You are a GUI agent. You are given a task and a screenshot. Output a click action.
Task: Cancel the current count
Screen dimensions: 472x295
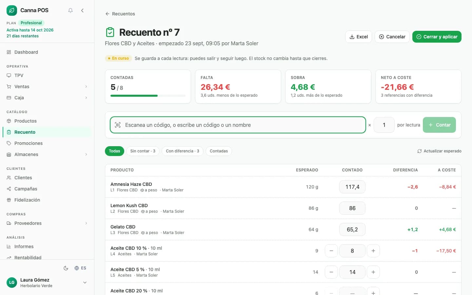click(x=392, y=37)
